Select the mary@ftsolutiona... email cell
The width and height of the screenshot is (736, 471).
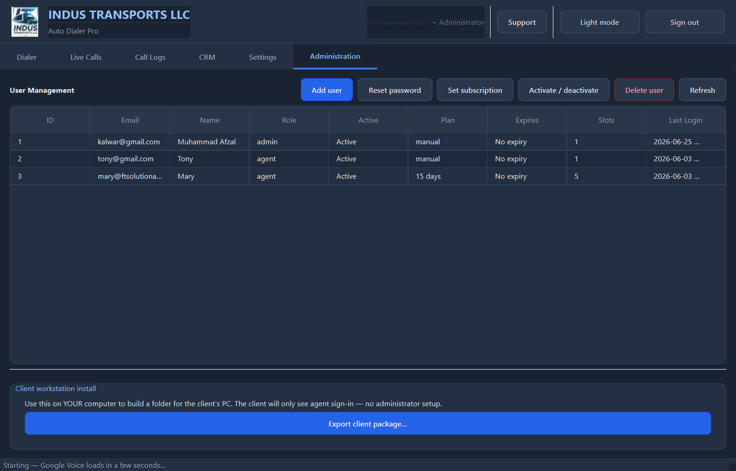pos(130,176)
